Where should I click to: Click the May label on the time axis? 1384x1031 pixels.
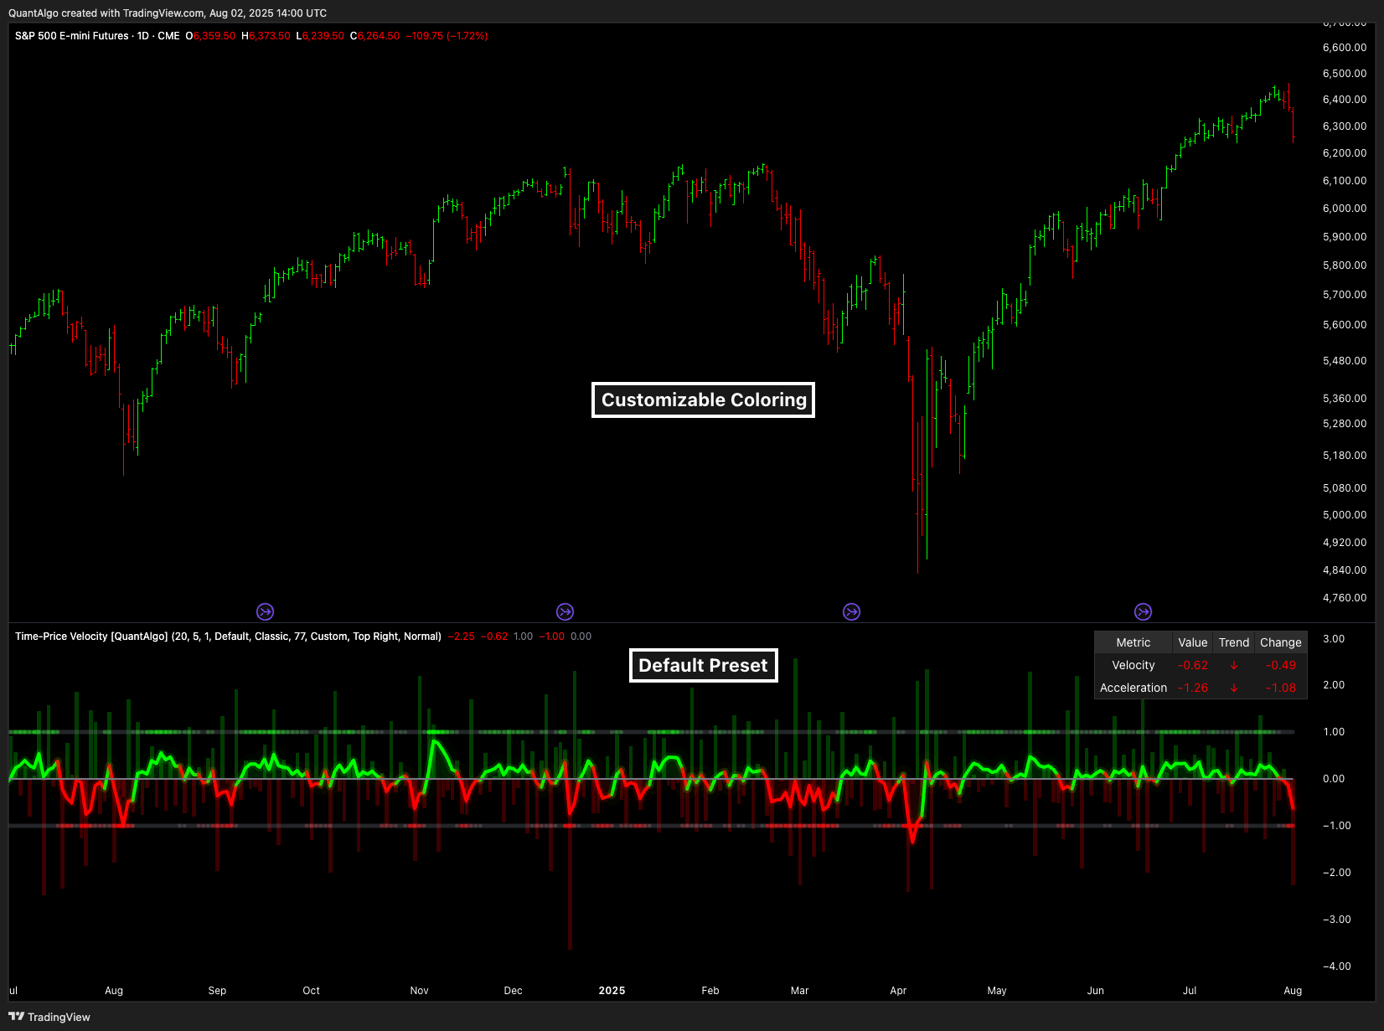(997, 991)
